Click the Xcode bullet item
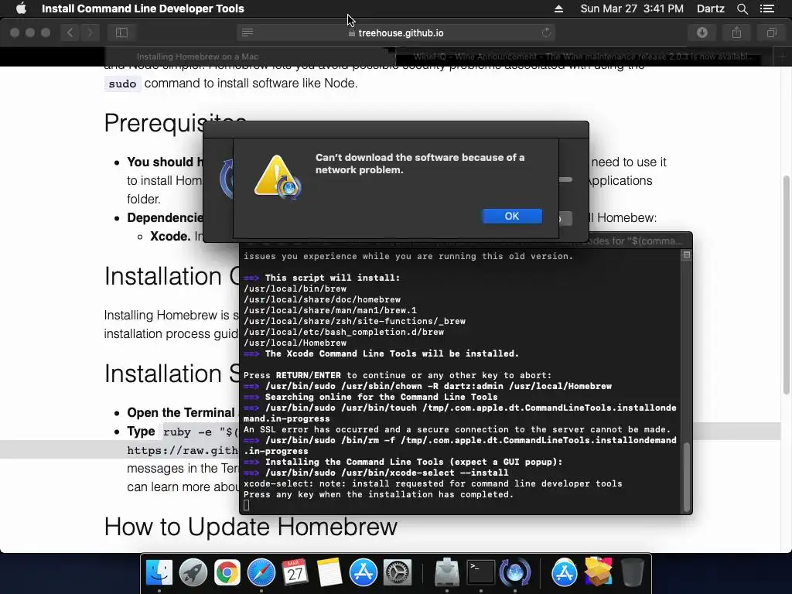Image resolution: width=792 pixels, height=594 pixels. (x=169, y=237)
